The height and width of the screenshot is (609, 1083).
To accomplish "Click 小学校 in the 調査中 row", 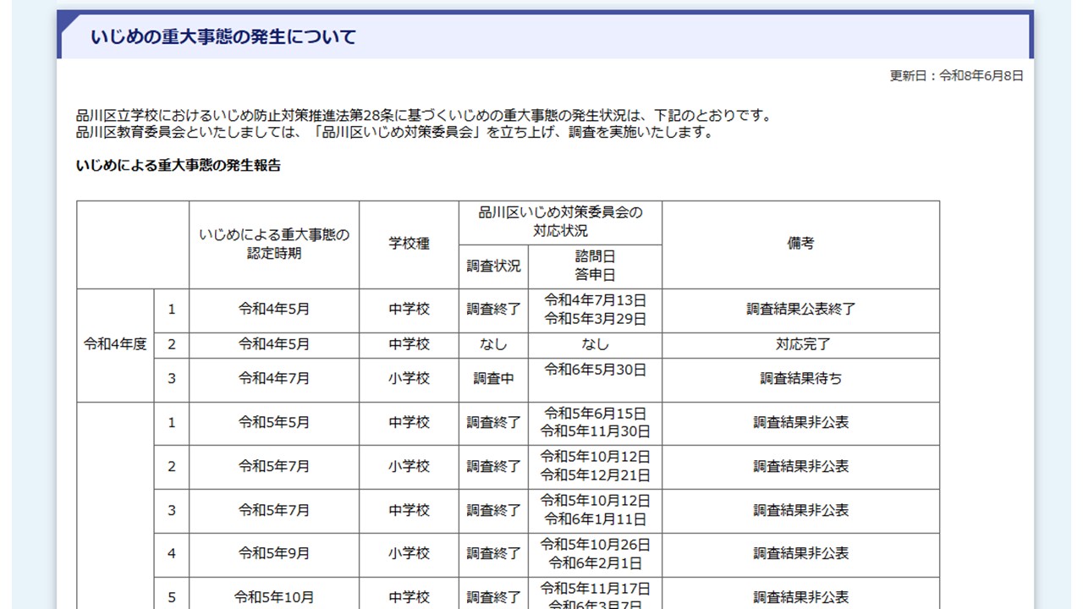I will 410,379.
